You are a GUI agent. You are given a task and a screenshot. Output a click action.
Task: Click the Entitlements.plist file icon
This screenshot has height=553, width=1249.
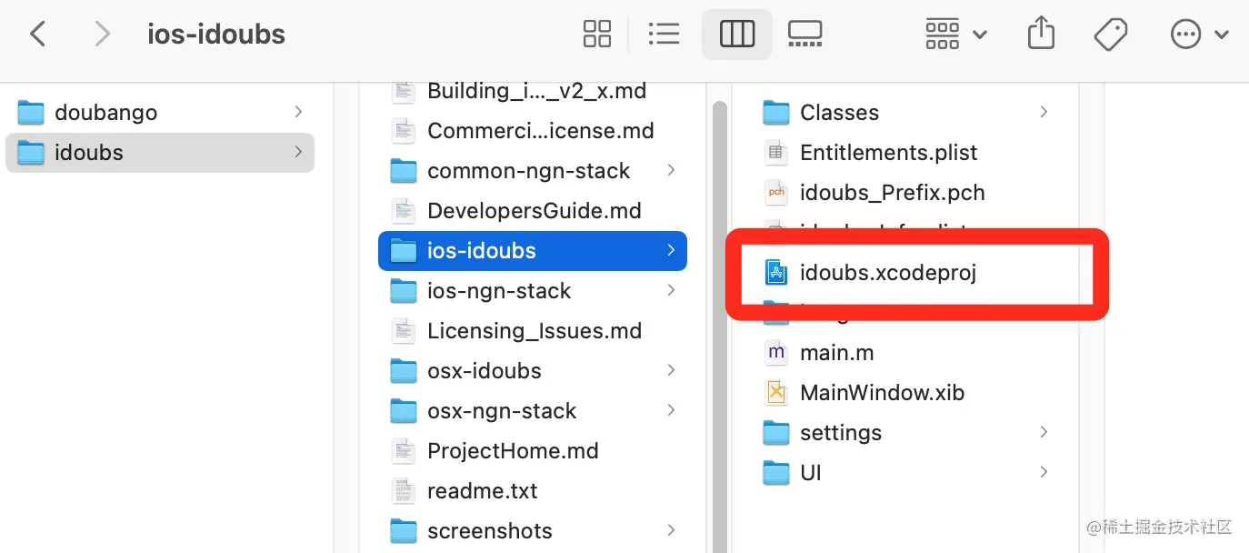[x=775, y=153]
